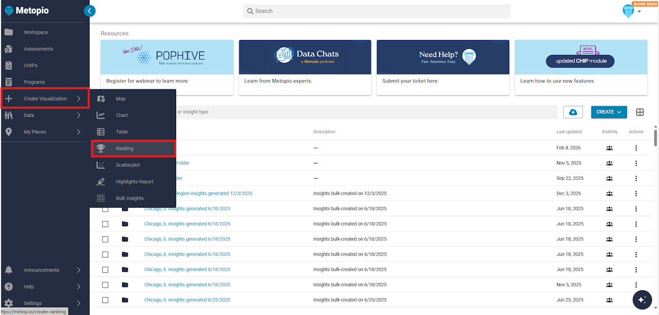Open the Data Chats podcast card
Image resolution: width=659 pixels, height=315 pixels.
point(305,67)
